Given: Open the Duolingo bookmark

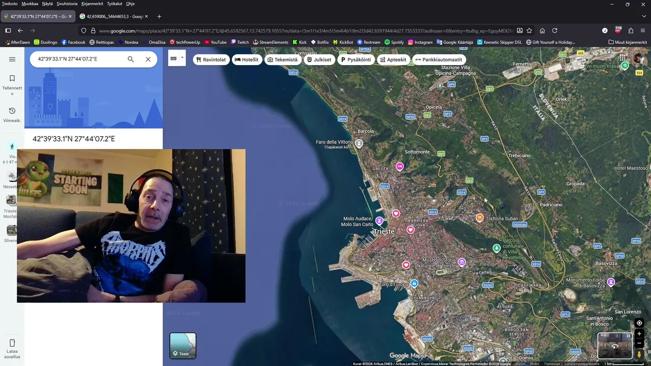Looking at the screenshot, I should [x=45, y=42].
